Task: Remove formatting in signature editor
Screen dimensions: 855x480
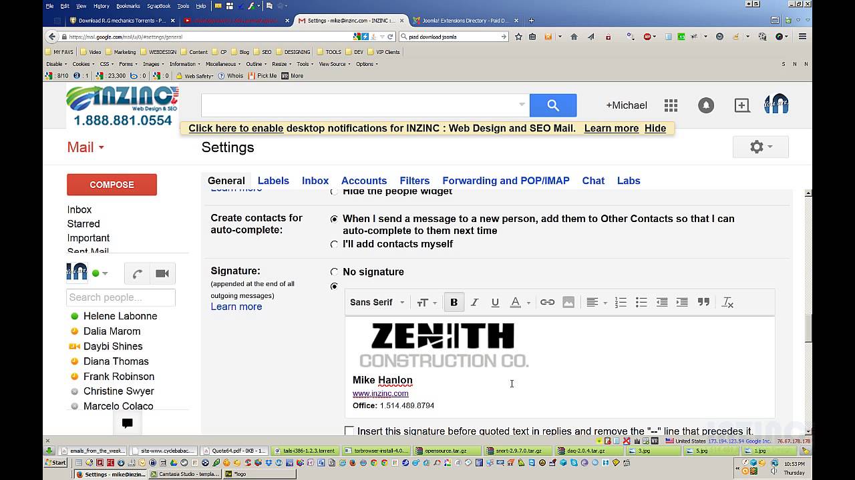Action: coord(727,302)
